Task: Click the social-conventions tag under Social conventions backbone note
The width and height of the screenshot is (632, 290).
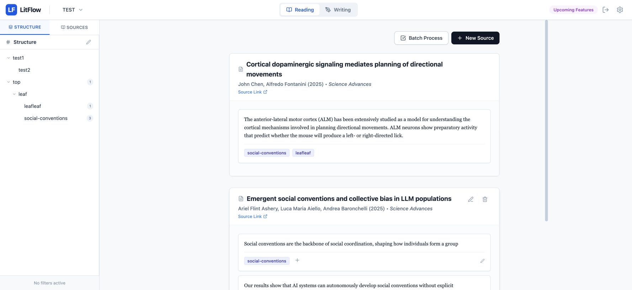Action: pyautogui.click(x=267, y=261)
